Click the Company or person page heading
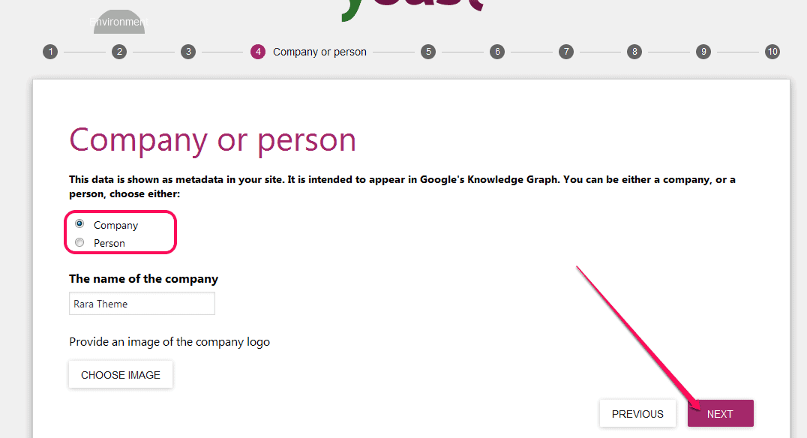 [x=212, y=139]
